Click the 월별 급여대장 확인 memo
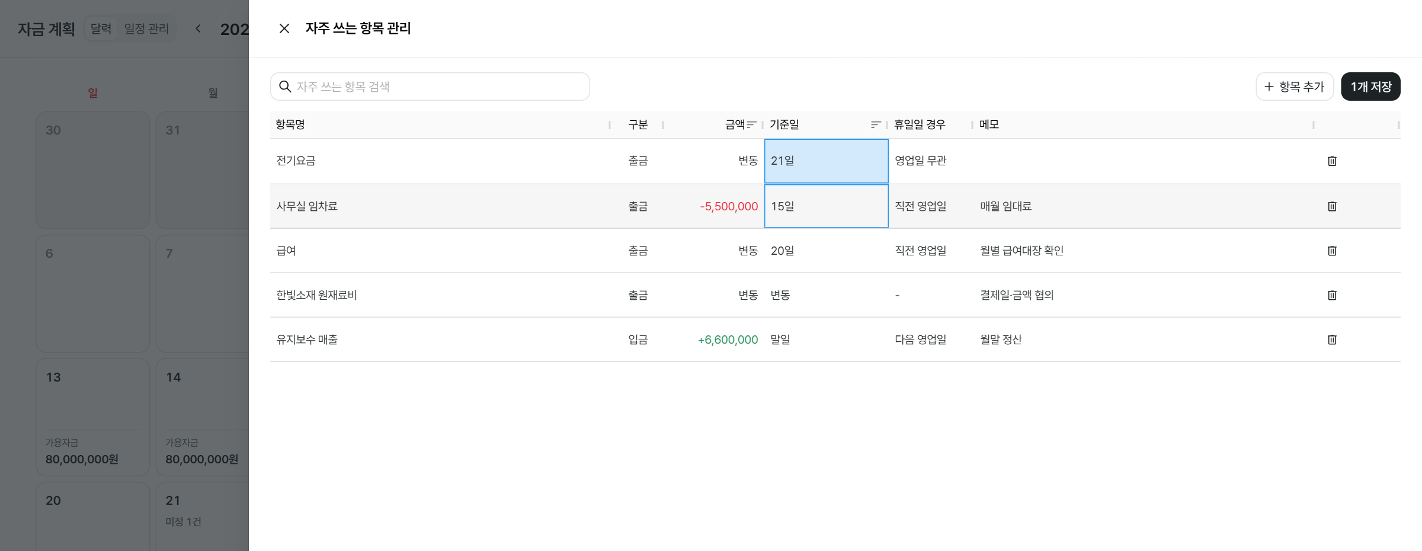 pos(1021,251)
